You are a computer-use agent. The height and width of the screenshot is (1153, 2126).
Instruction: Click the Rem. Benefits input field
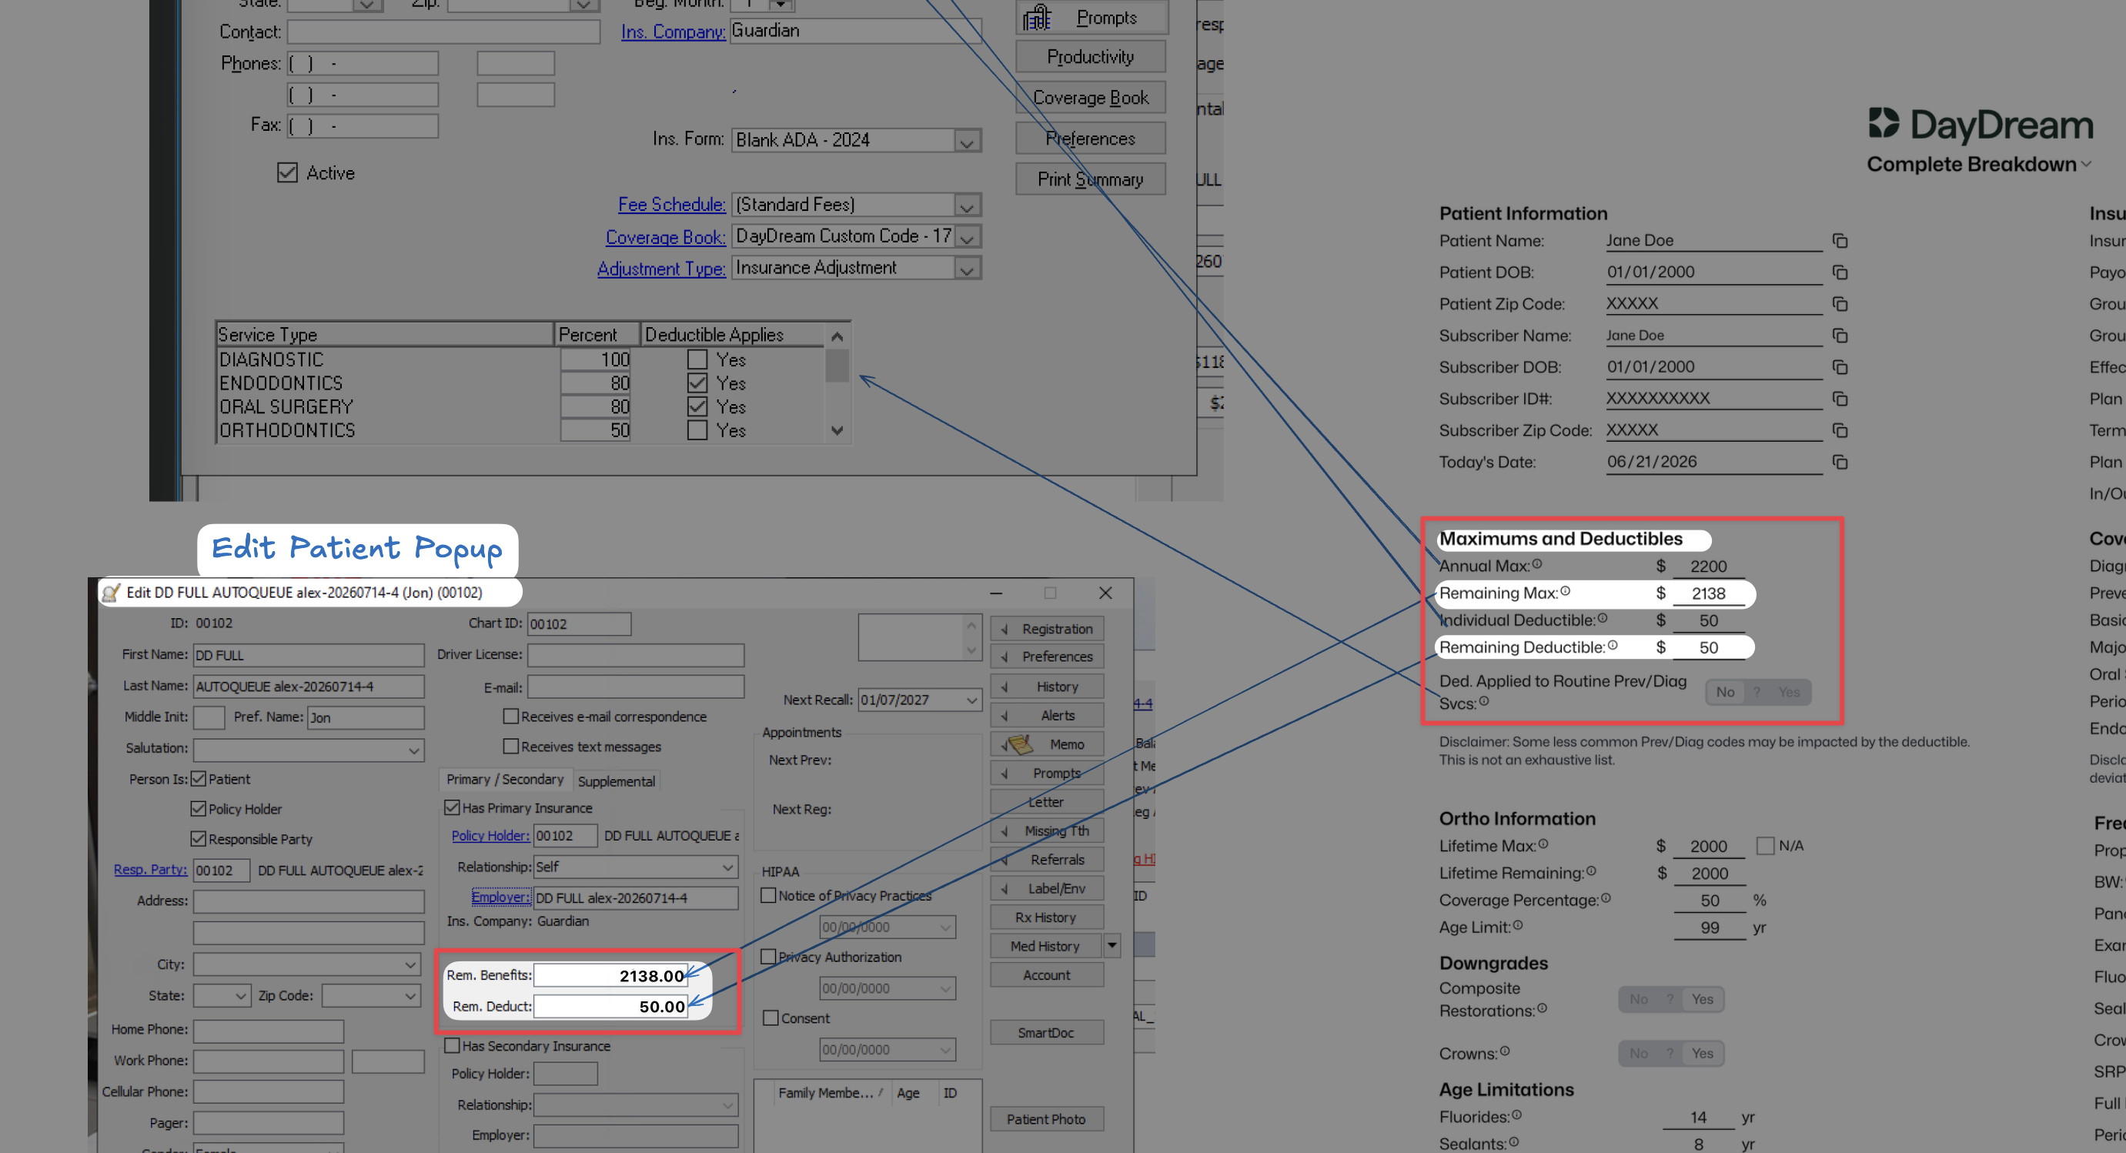[610, 975]
